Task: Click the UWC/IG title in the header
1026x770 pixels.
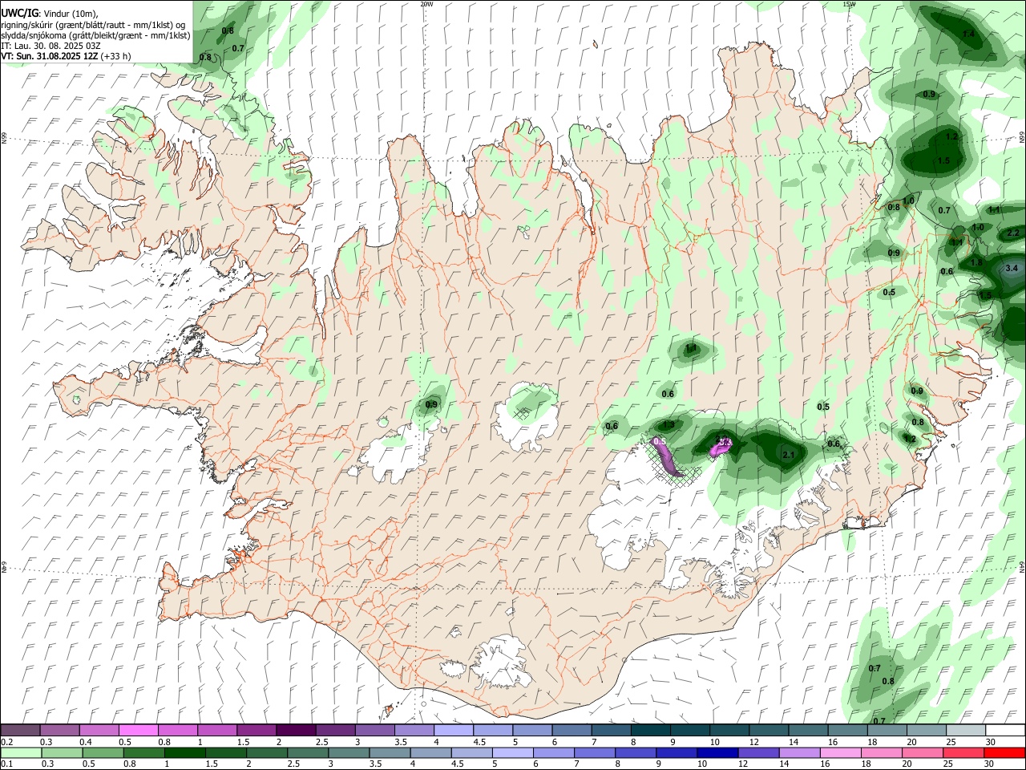Action: pyautogui.click(x=19, y=12)
